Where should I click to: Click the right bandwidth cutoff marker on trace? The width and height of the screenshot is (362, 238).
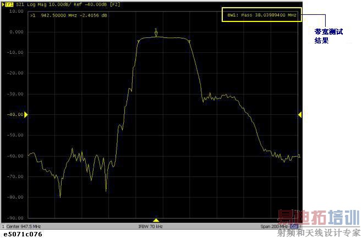189,41
